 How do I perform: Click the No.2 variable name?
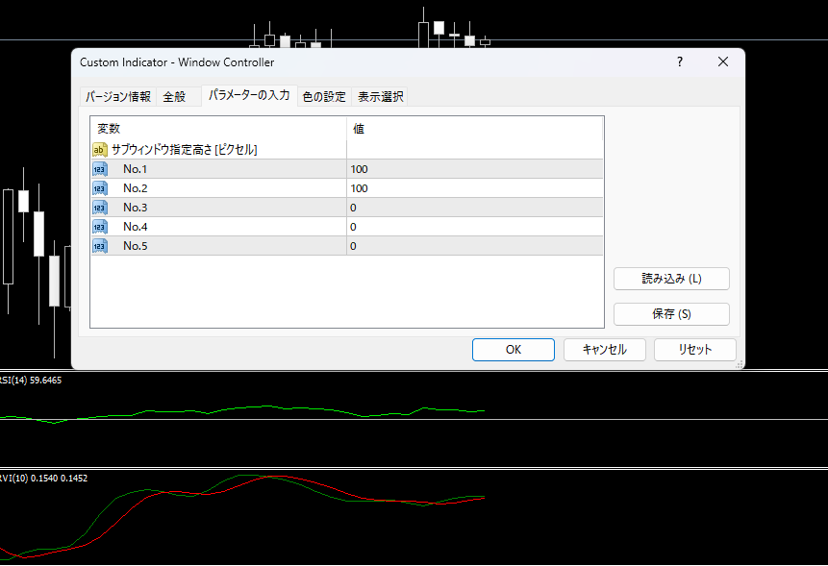(x=136, y=188)
